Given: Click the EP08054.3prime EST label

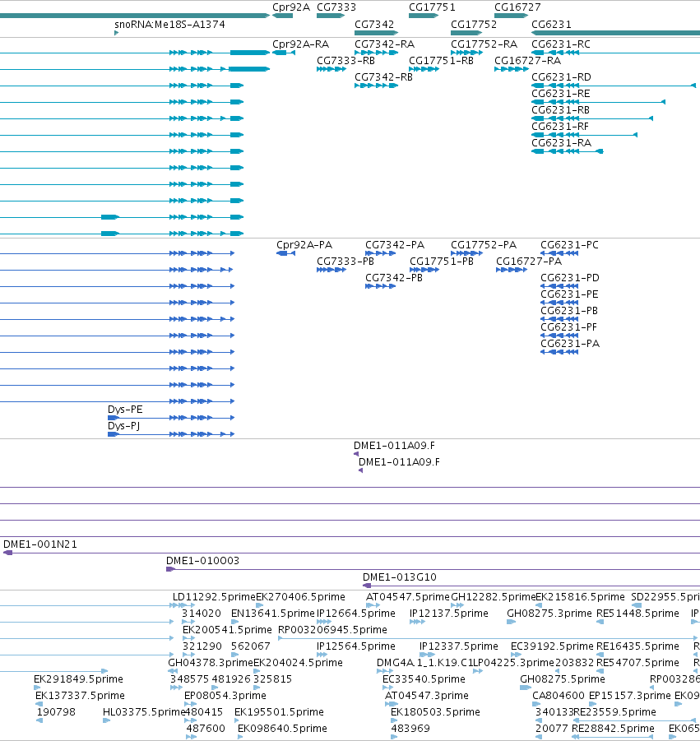Looking at the screenshot, I should pos(225,696).
